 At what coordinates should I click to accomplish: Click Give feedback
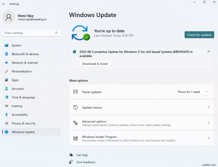click(x=86, y=162)
